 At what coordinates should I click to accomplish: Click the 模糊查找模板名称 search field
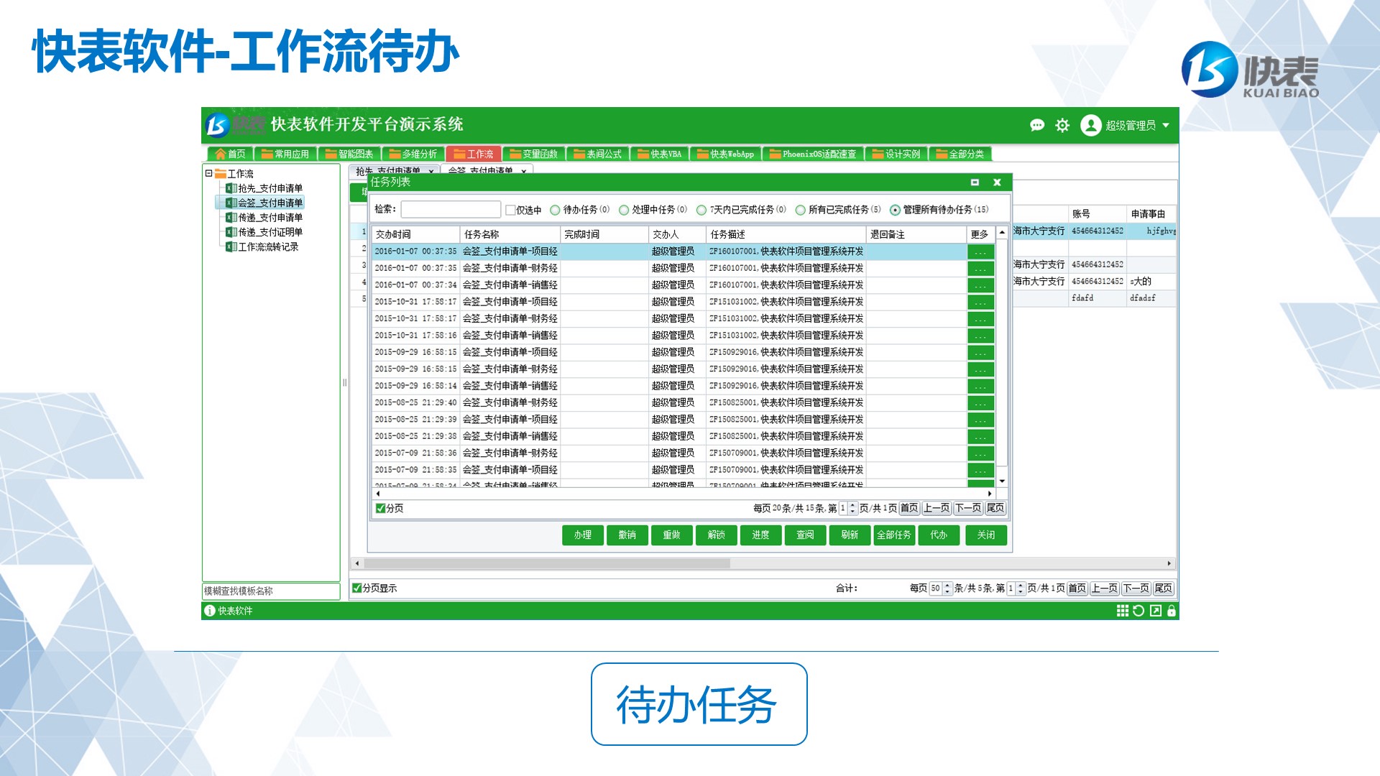tap(271, 591)
